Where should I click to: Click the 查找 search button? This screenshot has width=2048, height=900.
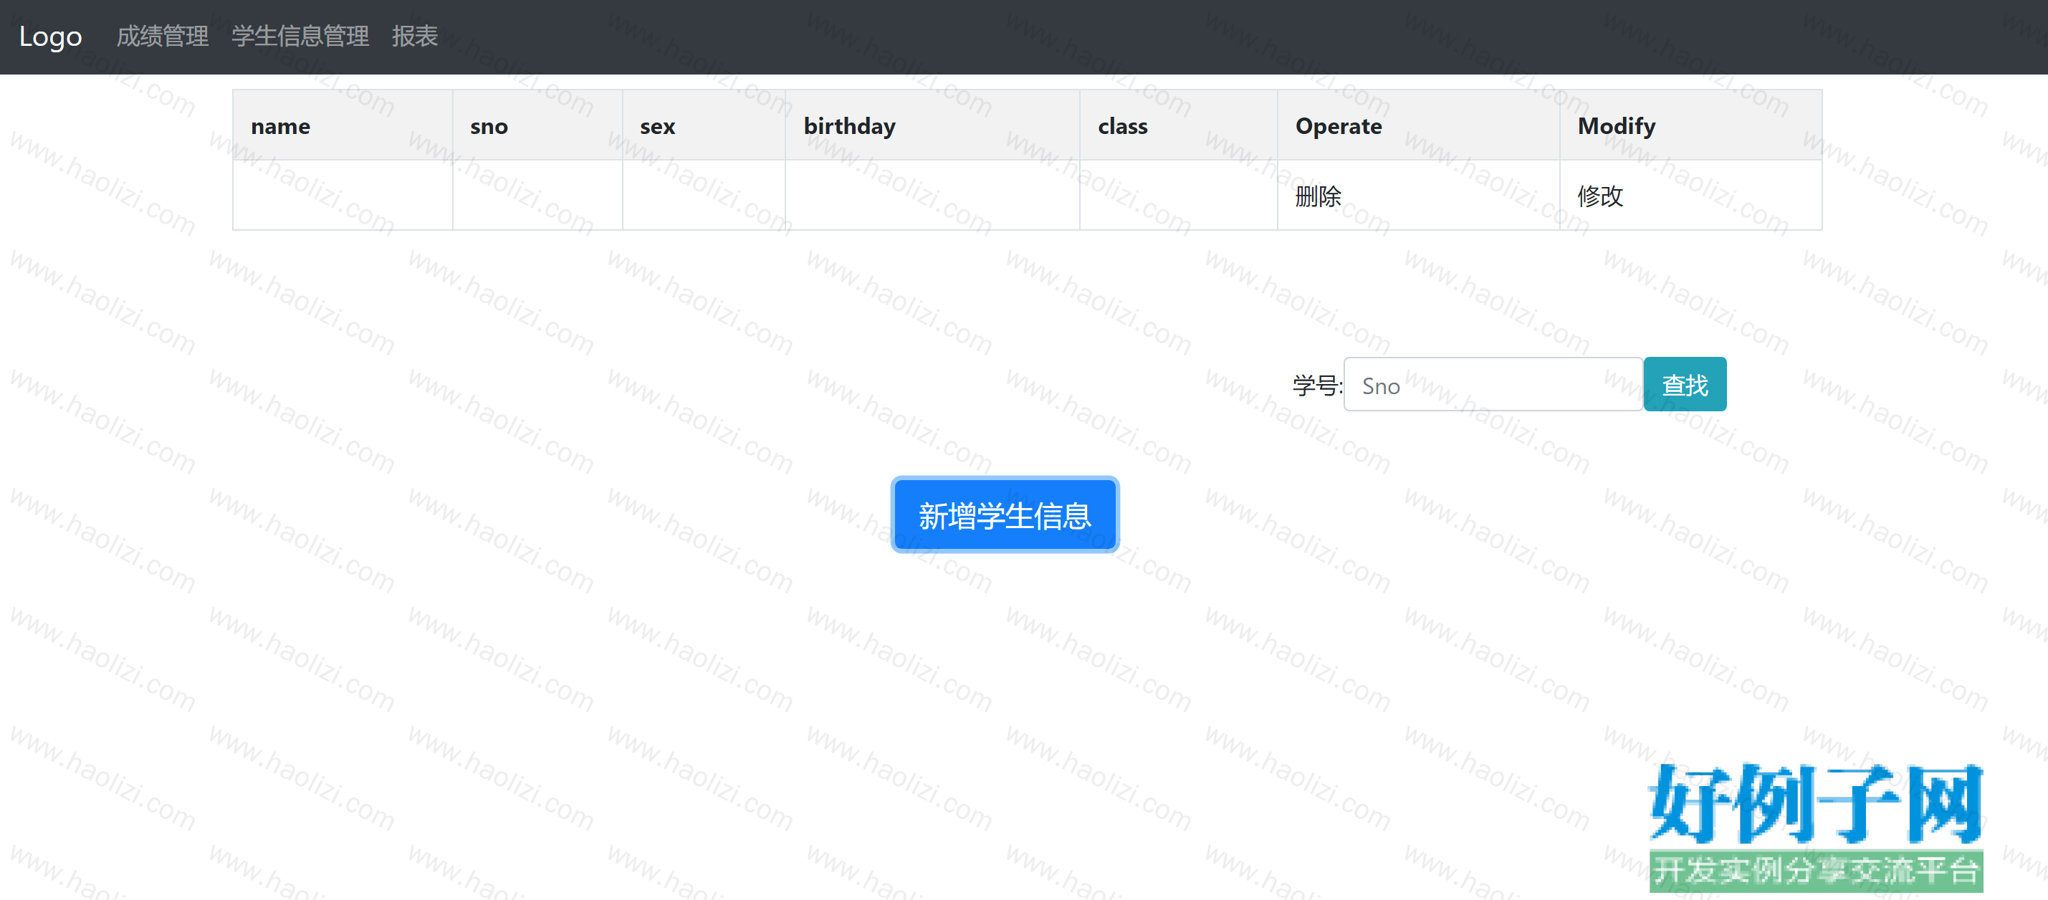pyautogui.click(x=1685, y=385)
